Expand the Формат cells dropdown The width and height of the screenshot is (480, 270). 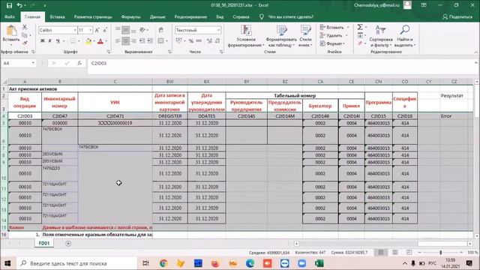pyautogui.click(x=344, y=43)
